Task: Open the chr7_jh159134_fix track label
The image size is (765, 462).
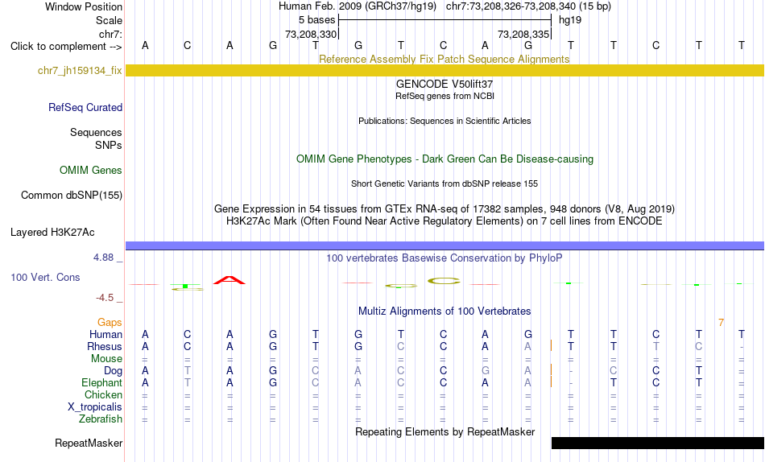Action: point(80,70)
